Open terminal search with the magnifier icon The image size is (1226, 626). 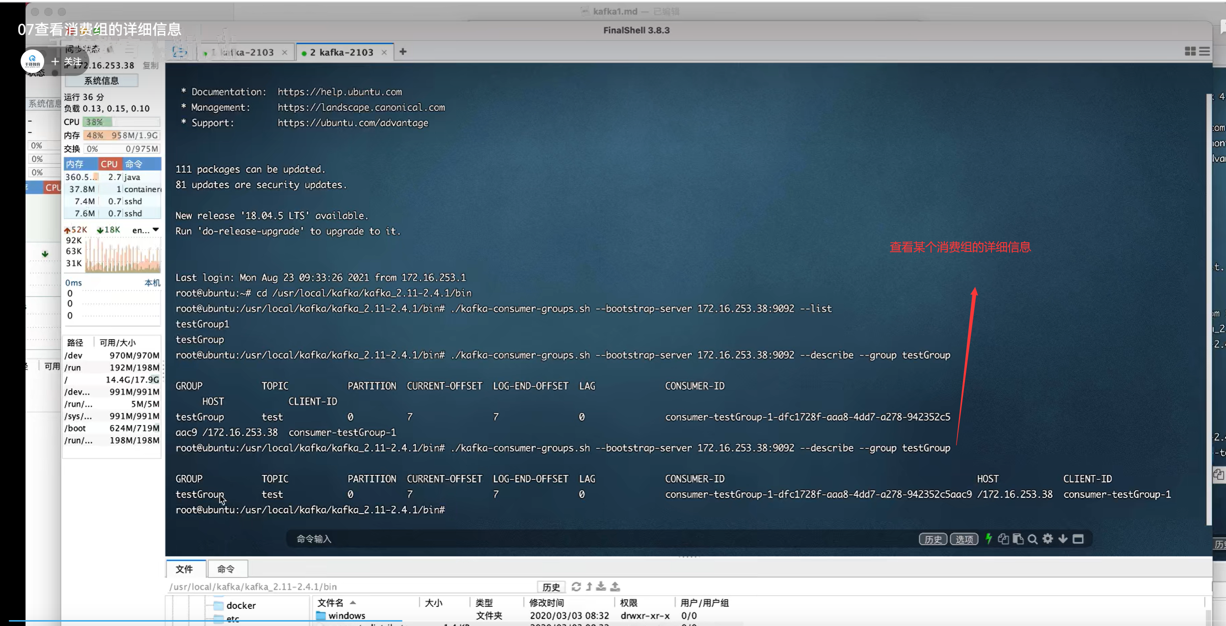click(1033, 539)
